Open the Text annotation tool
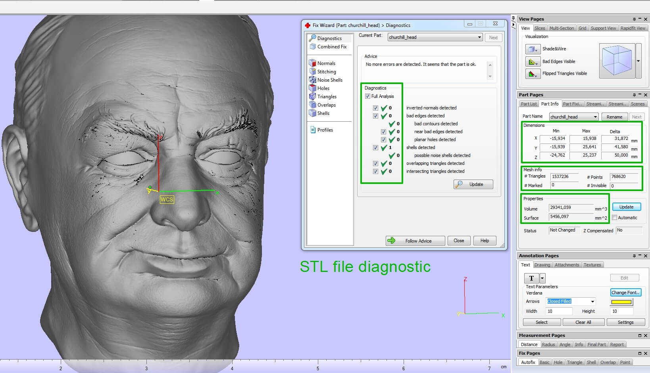 [531, 278]
